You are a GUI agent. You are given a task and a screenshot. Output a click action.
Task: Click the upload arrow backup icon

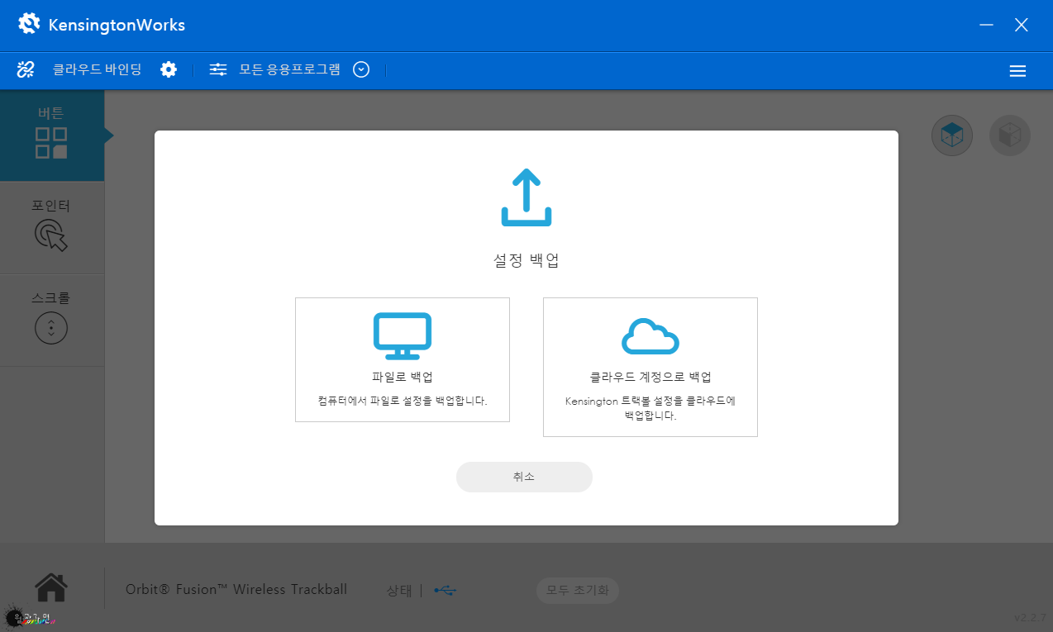pos(526,197)
